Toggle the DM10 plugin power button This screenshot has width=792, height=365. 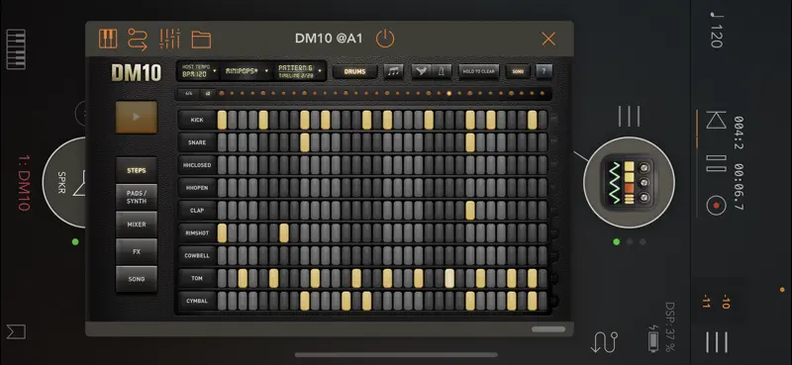pos(385,39)
